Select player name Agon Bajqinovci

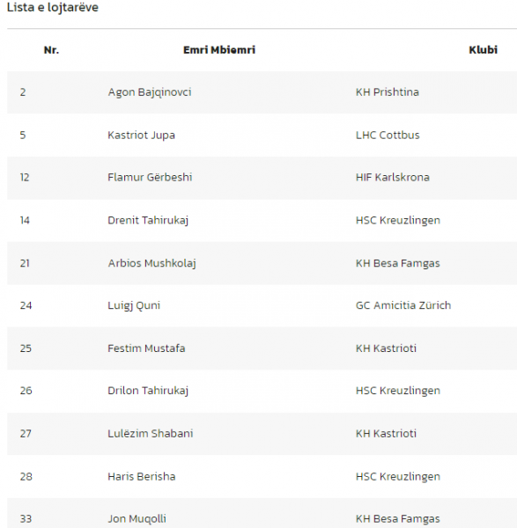tap(150, 92)
